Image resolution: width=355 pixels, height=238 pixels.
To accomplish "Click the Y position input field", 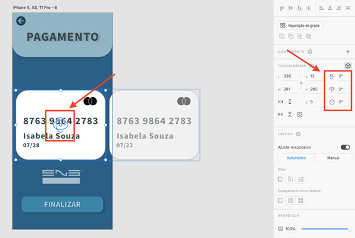I will pos(316,89).
